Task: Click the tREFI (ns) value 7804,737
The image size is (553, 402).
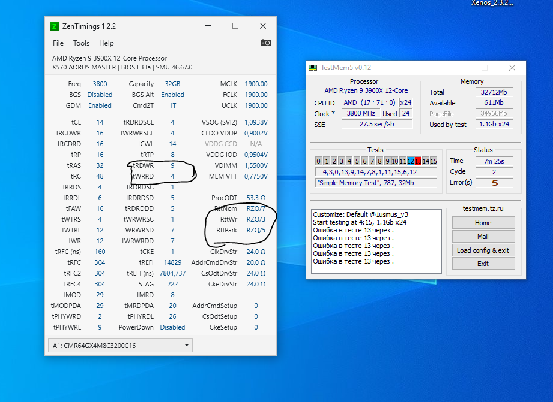Action: [x=172, y=273]
